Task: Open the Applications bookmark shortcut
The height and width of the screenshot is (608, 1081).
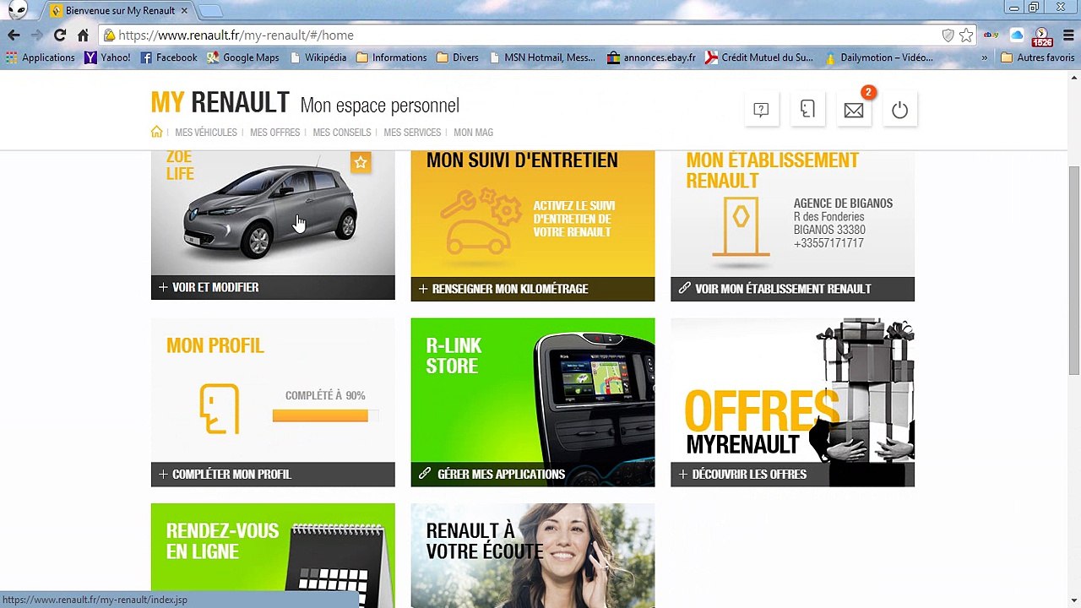Action: [x=41, y=57]
